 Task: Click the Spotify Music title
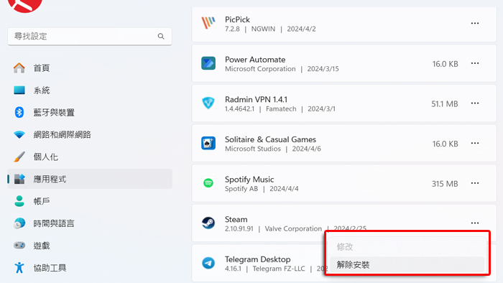[249, 180]
